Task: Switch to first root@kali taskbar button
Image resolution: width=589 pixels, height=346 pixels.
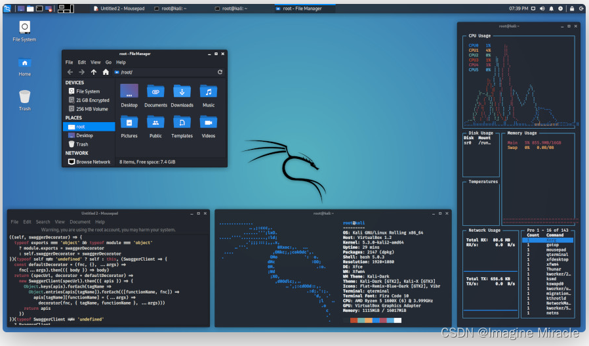Action: pos(170,9)
